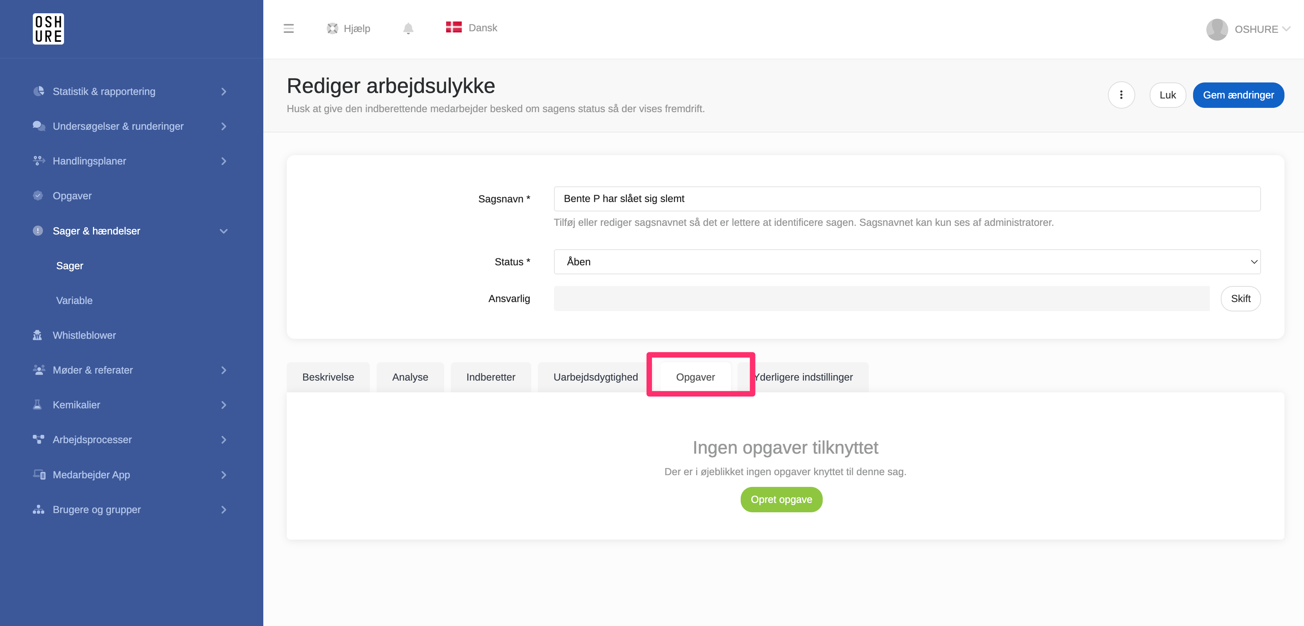
Task: Click the green Opret opgave button
Action: 781,499
